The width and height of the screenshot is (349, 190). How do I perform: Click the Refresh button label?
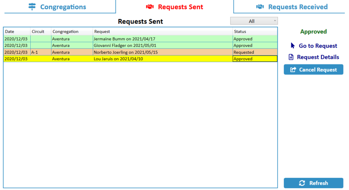[319, 183]
